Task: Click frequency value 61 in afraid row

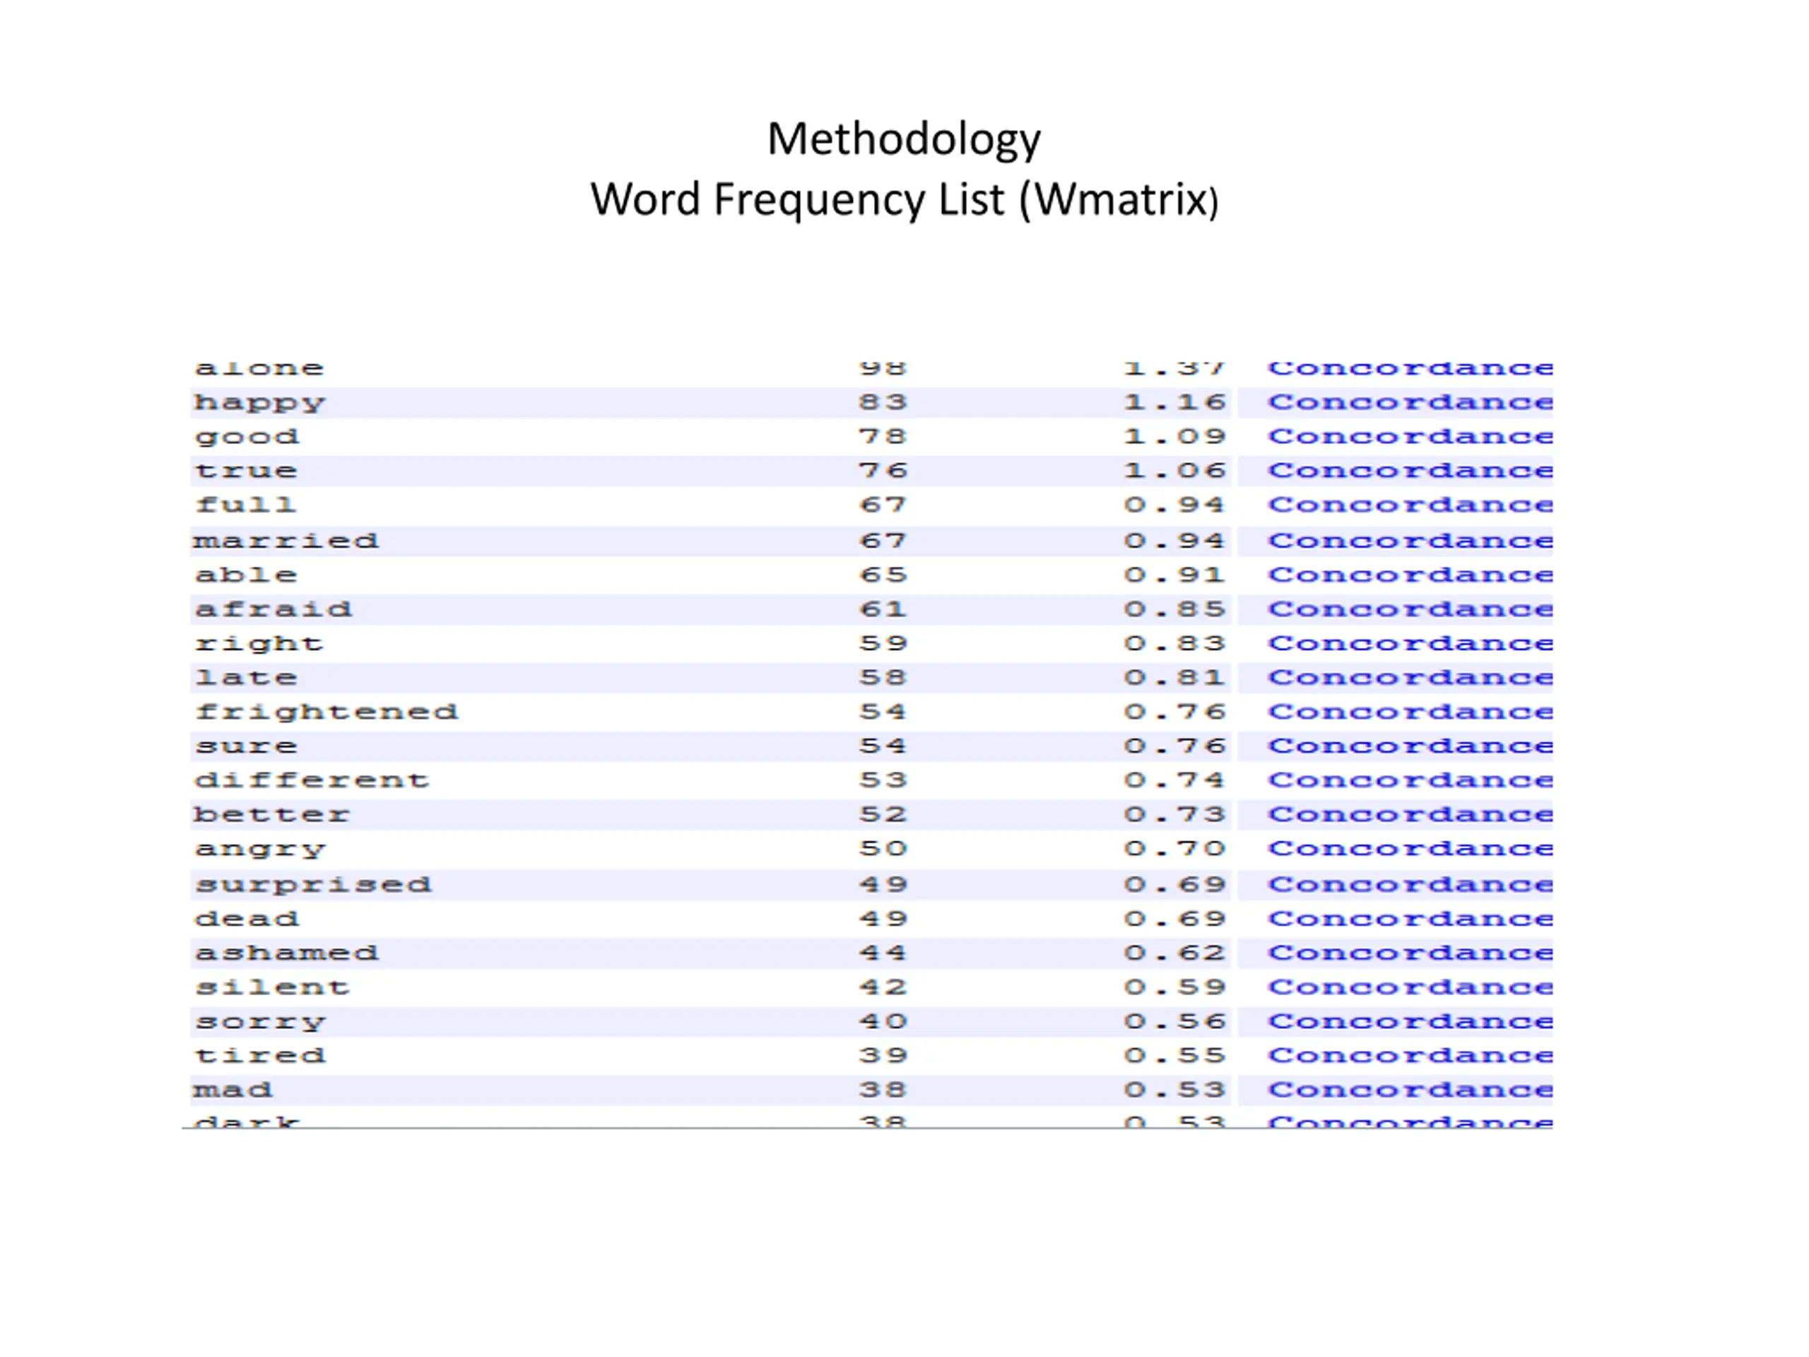Action: (883, 610)
